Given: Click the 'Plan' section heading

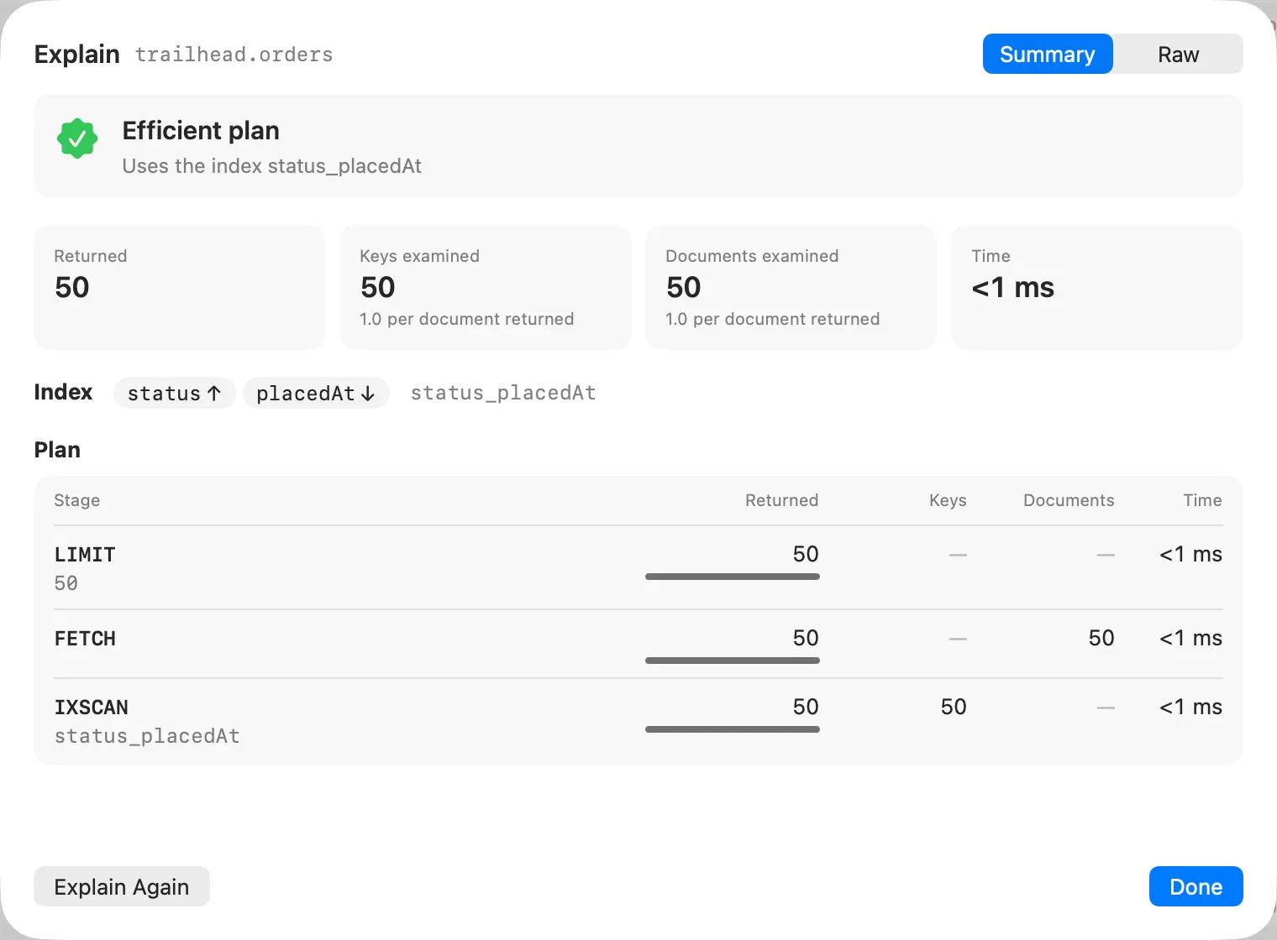Looking at the screenshot, I should pyautogui.click(x=57, y=450).
